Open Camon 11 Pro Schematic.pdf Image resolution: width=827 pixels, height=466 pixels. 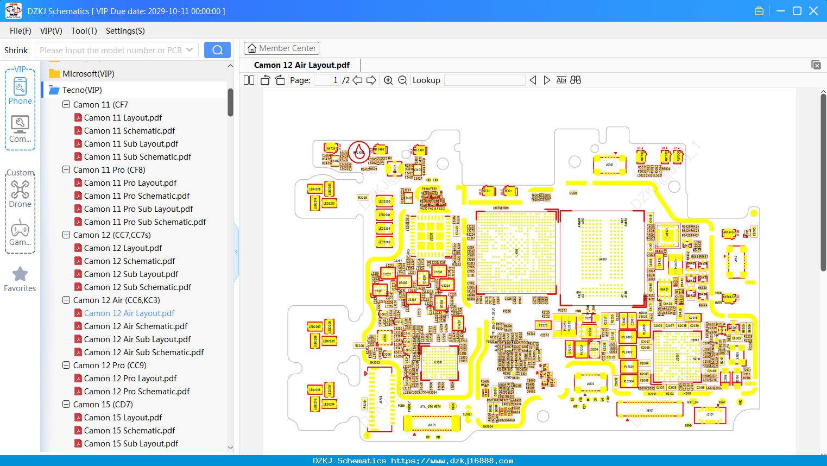pyautogui.click(x=137, y=196)
